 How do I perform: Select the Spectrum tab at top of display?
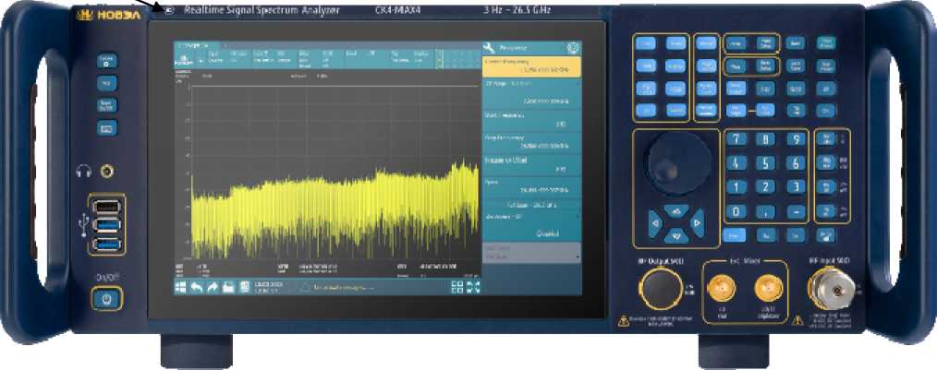click(x=191, y=45)
